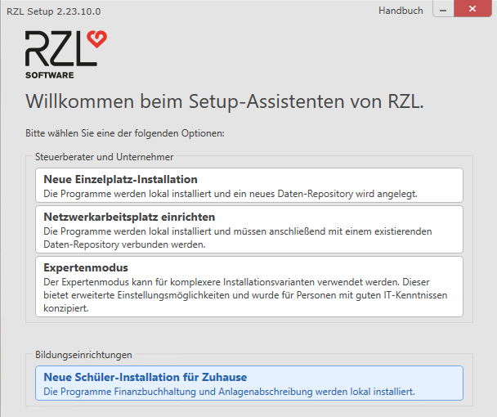Viewport: 497px width, 417px height.
Task: Open the Handbuch link in title bar
Action: click(401, 11)
